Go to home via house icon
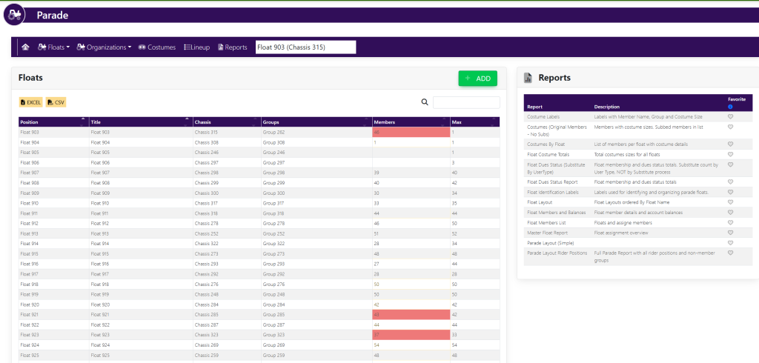This screenshot has height=363, width=759. click(25, 47)
